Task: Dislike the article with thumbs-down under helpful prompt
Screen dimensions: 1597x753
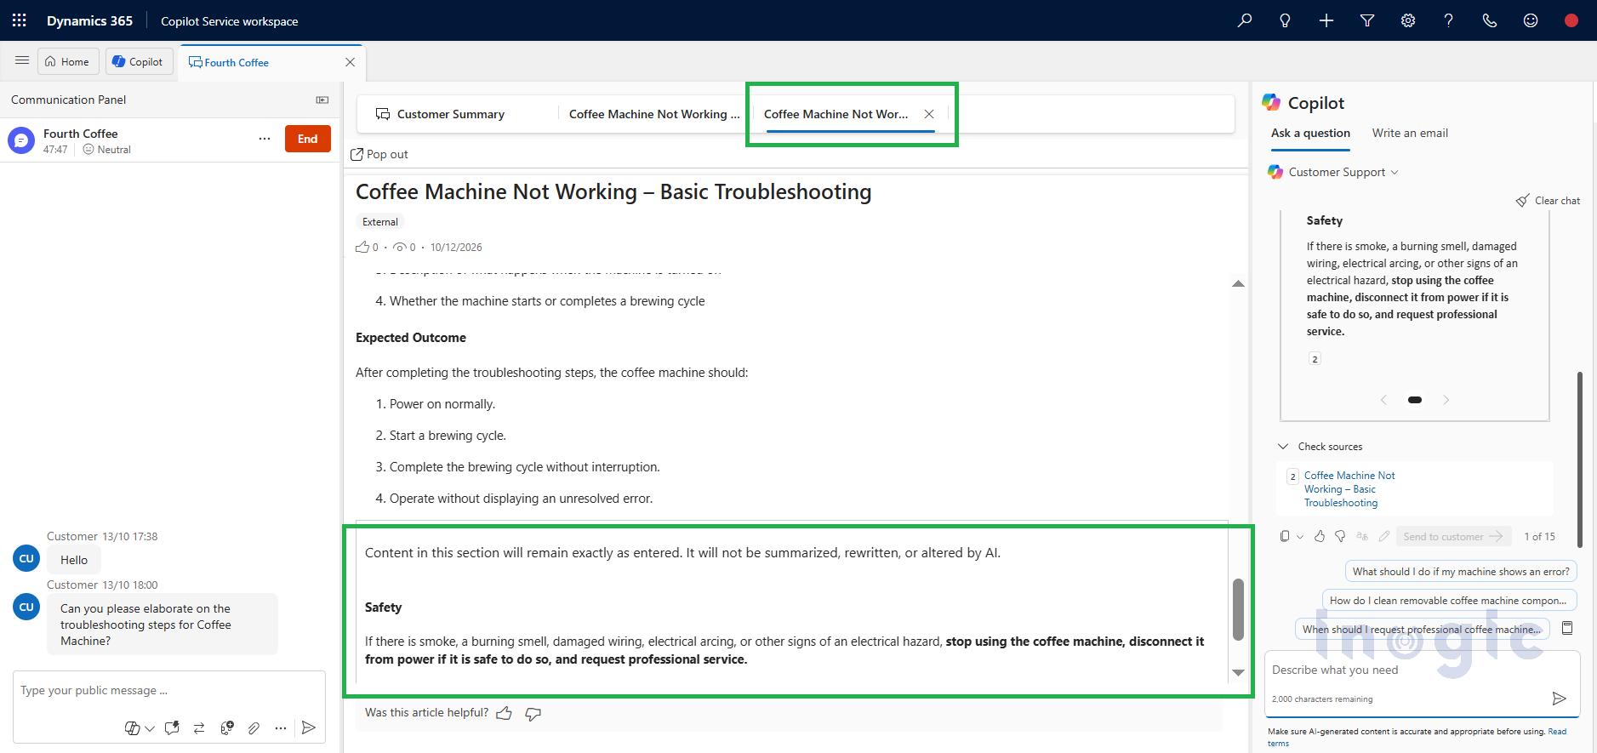Action: pyautogui.click(x=533, y=713)
